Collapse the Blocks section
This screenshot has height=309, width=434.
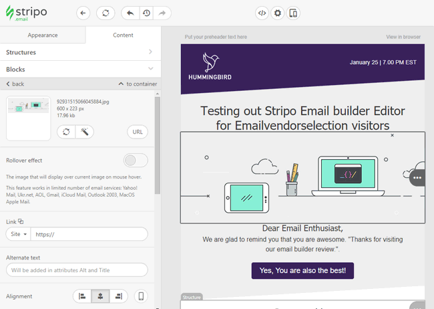(x=80, y=69)
